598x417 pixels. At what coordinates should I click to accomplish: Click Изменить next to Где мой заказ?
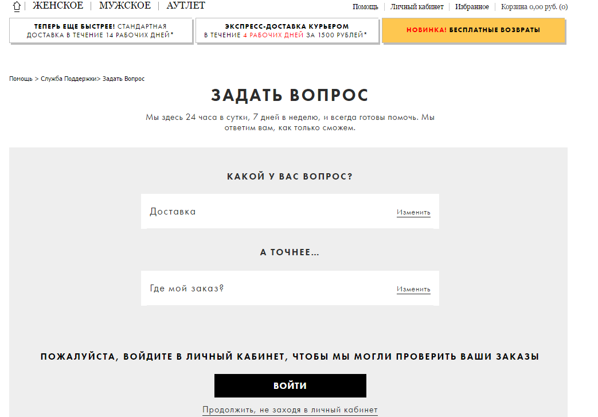(x=413, y=289)
